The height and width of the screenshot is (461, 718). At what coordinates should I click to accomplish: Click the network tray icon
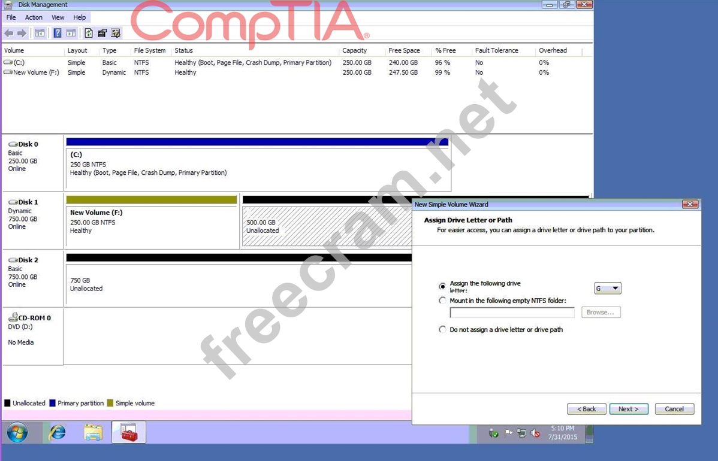pos(521,433)
